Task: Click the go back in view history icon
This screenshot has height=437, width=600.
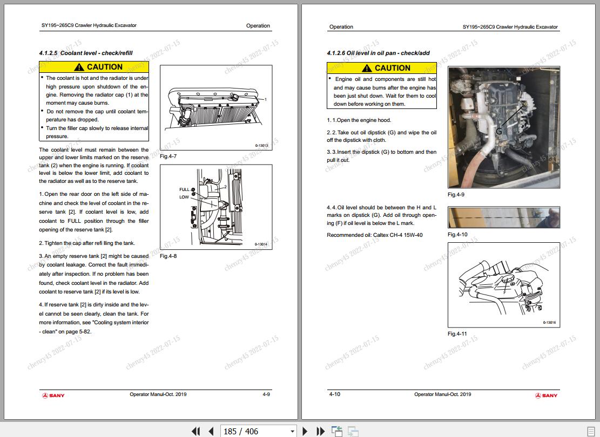Action: tap(337, 431)
